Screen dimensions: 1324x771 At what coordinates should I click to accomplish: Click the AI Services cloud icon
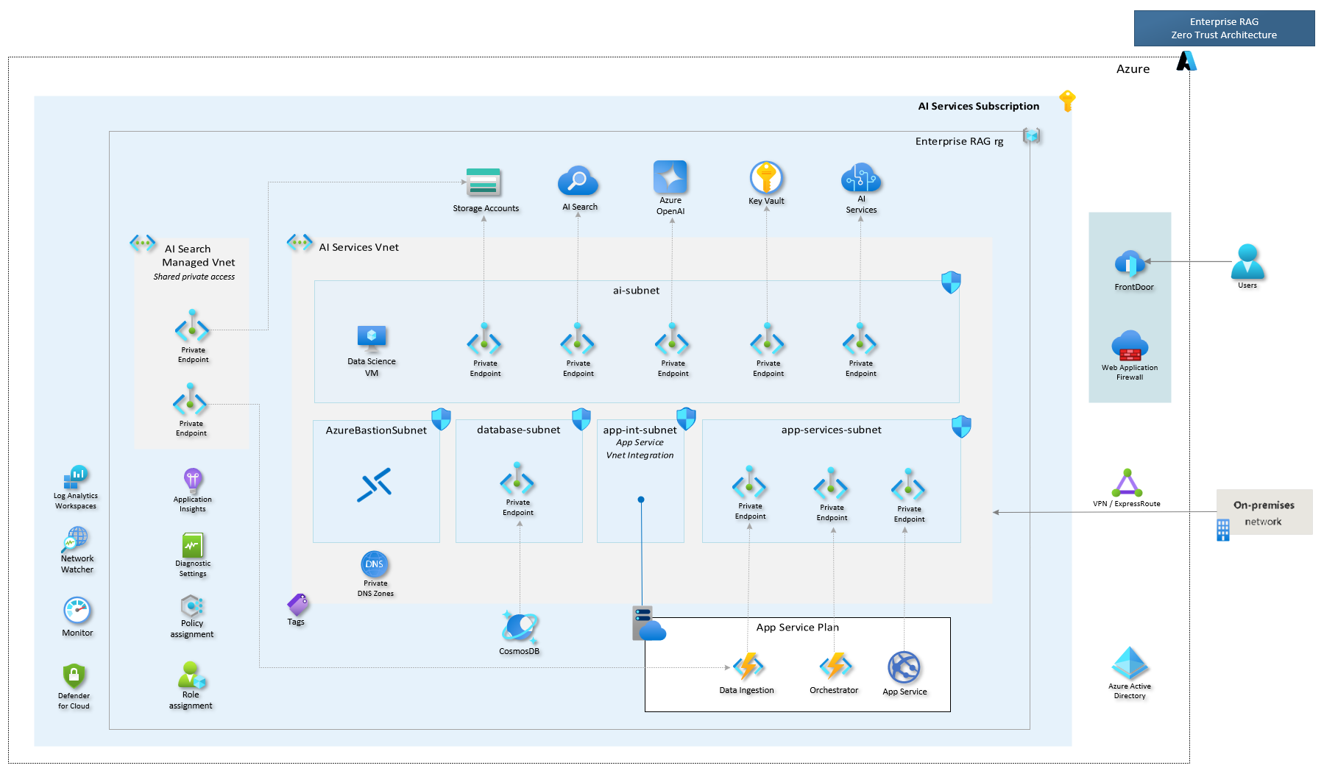tap(861, 177)
